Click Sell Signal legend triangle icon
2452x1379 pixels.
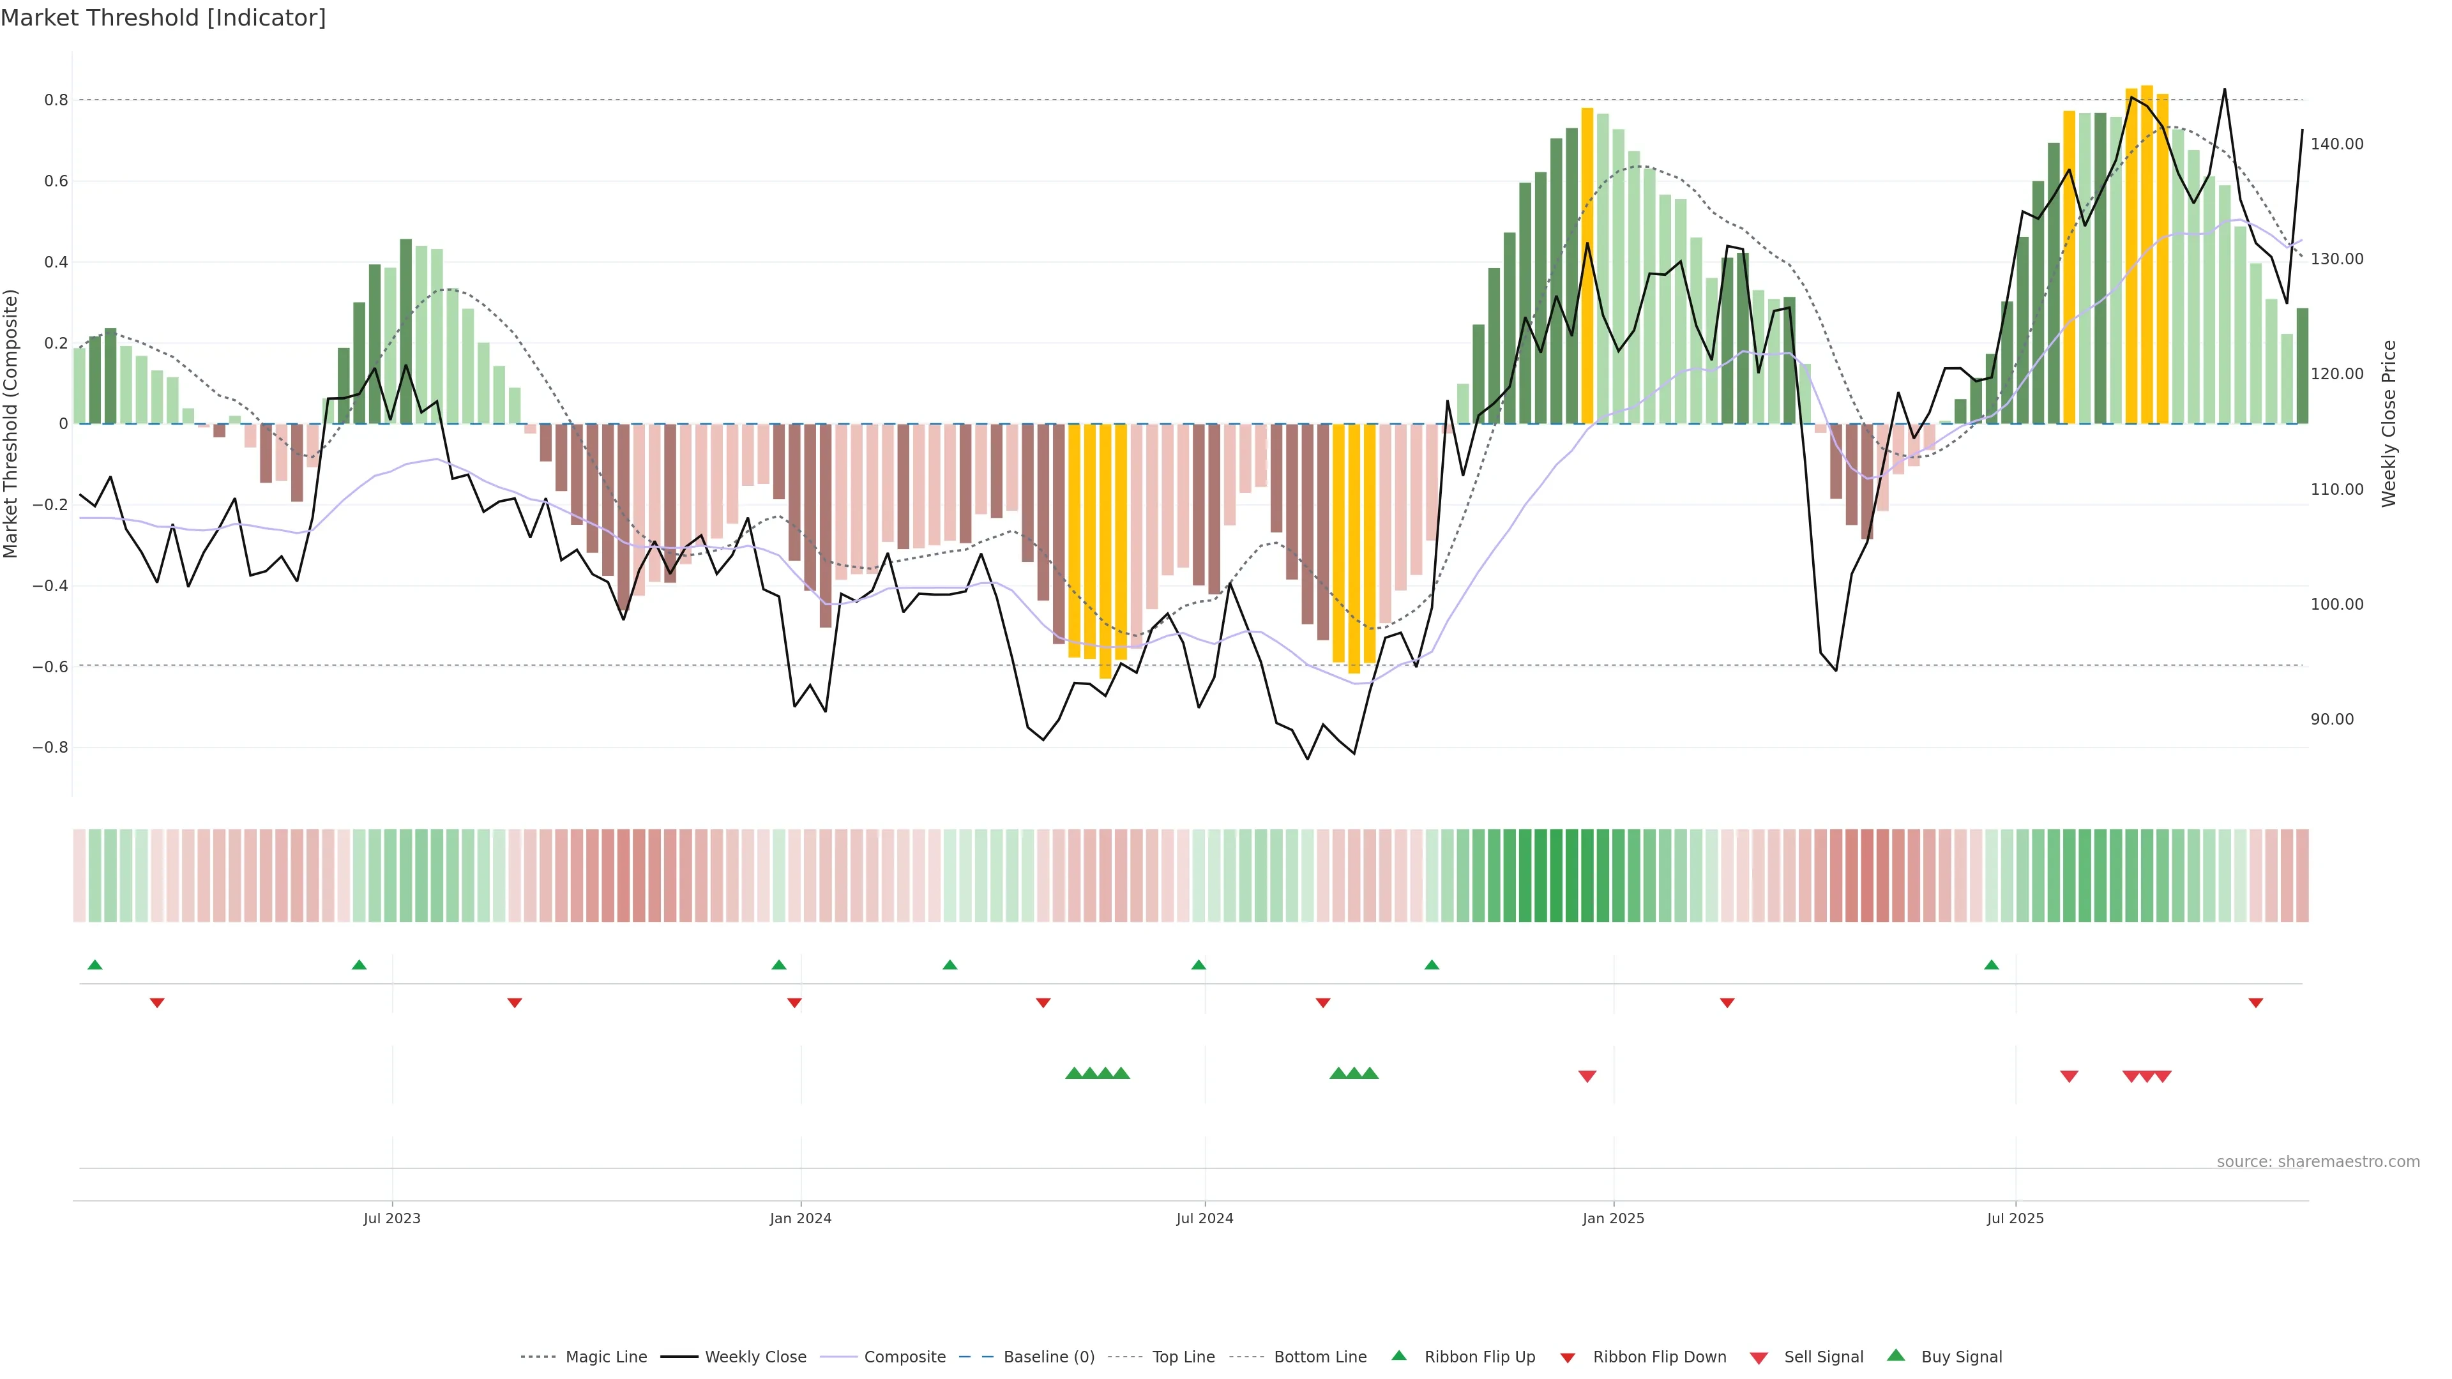[1759, 1358]
